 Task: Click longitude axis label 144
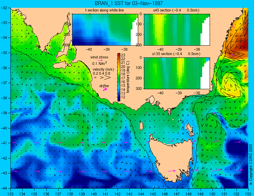pos(141,194)
